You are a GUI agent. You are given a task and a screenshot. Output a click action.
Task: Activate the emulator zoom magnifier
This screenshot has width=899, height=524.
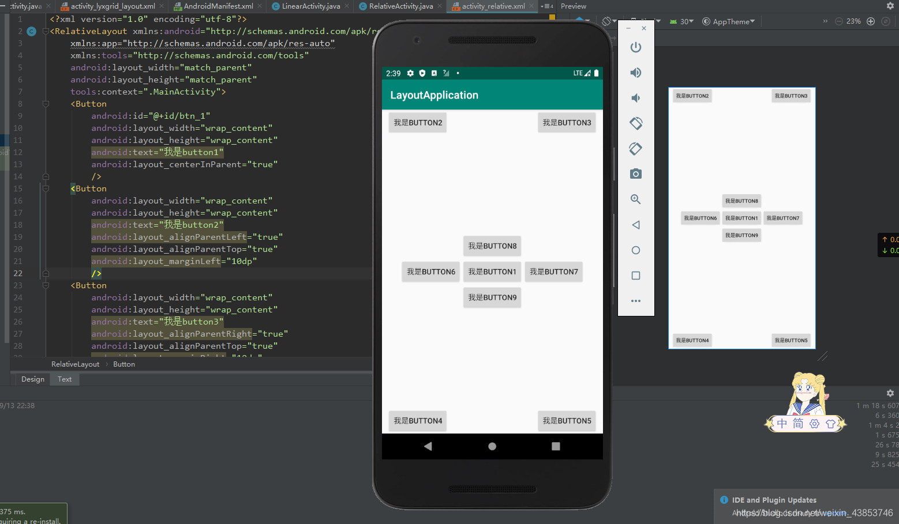pyautogui.click(x=636, y=199)
